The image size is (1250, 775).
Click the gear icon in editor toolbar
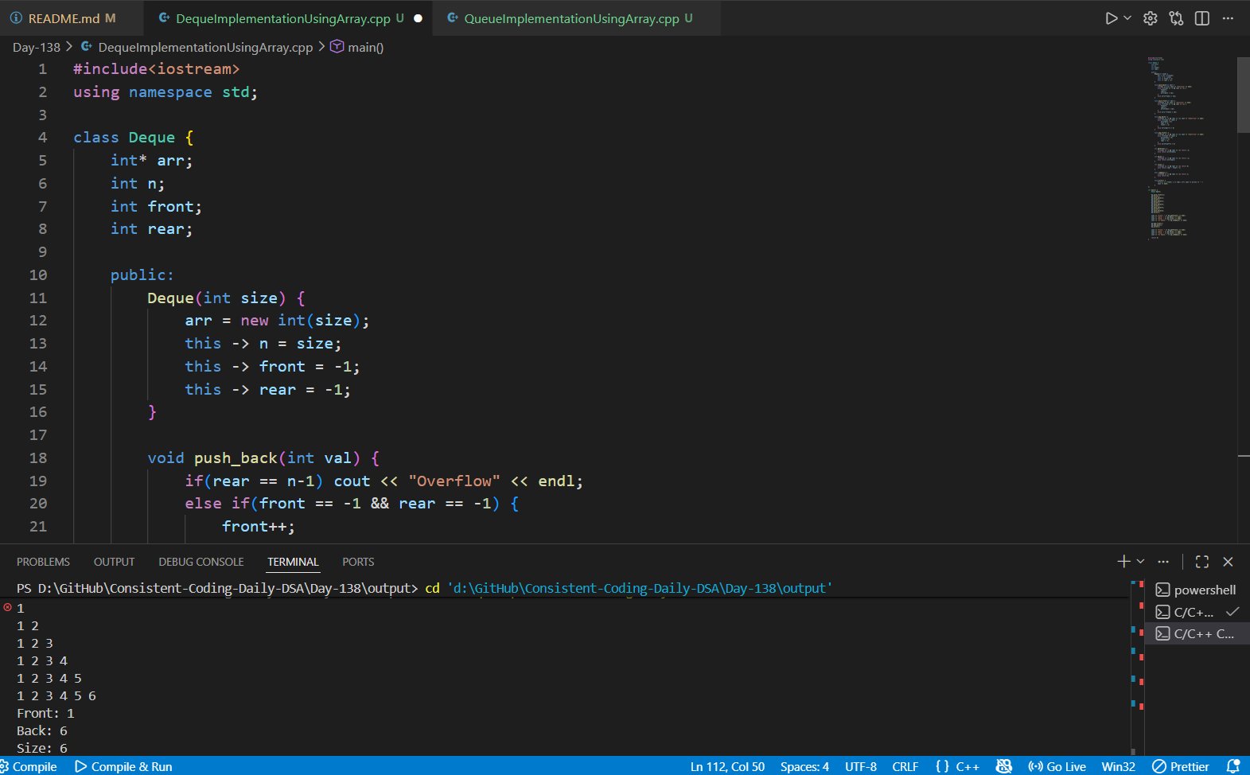pyautogui.click(x=1150, y=18)
